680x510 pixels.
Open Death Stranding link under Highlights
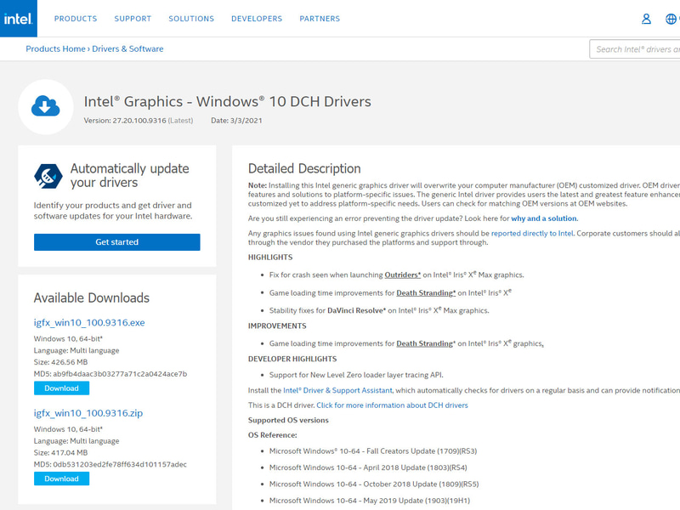pos(426,293)
